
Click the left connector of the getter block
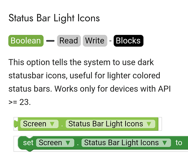[16, 124]
